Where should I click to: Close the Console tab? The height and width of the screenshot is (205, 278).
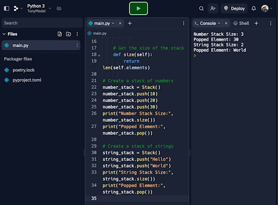pos(226,23)
